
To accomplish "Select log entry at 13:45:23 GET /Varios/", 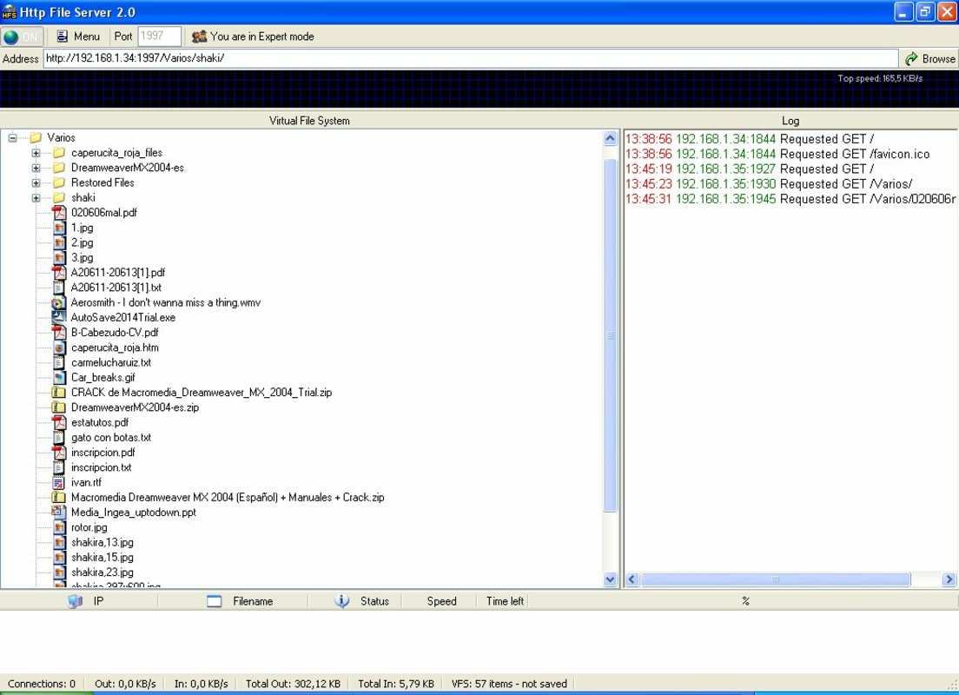I will pyautogui.click(x=769, y=184).
